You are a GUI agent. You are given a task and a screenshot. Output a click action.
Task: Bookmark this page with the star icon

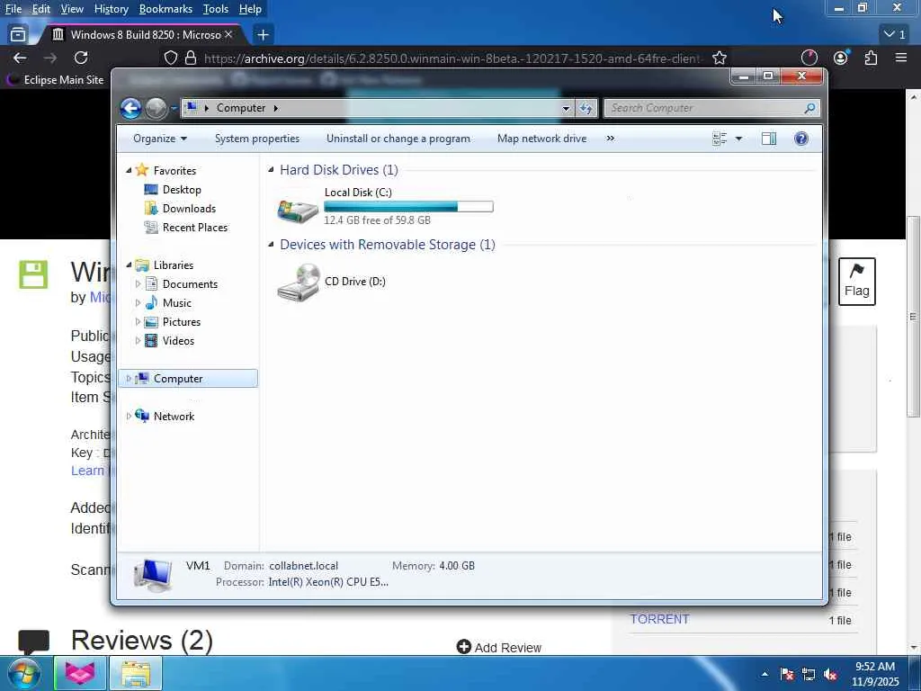coord(720,58)
